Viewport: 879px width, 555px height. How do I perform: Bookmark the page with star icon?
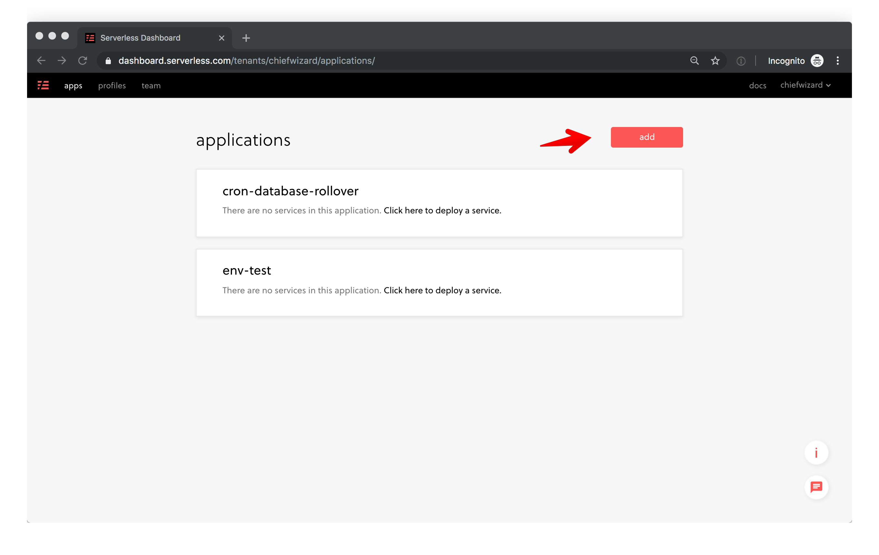(715, 61)
